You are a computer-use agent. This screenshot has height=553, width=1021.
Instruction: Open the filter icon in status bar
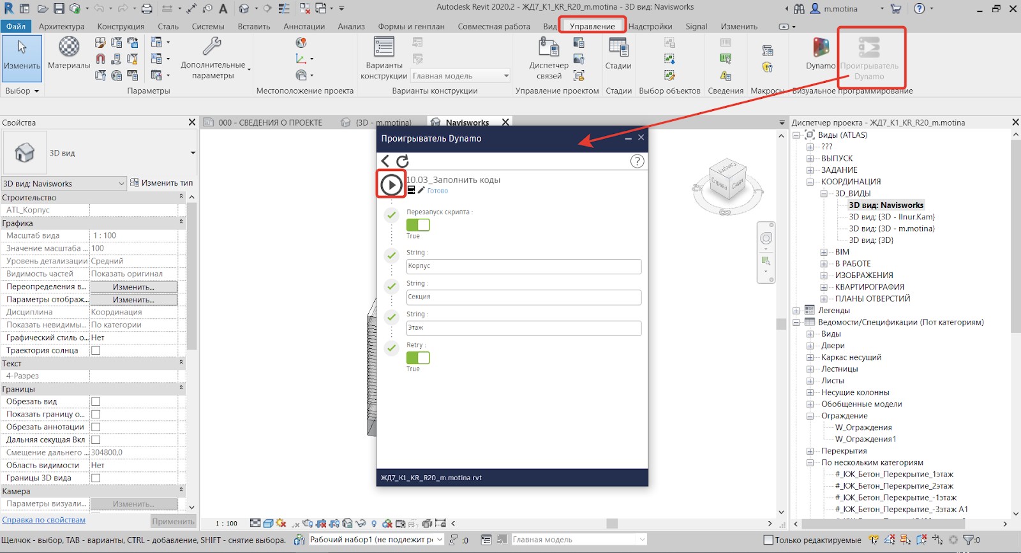(968, 540)
